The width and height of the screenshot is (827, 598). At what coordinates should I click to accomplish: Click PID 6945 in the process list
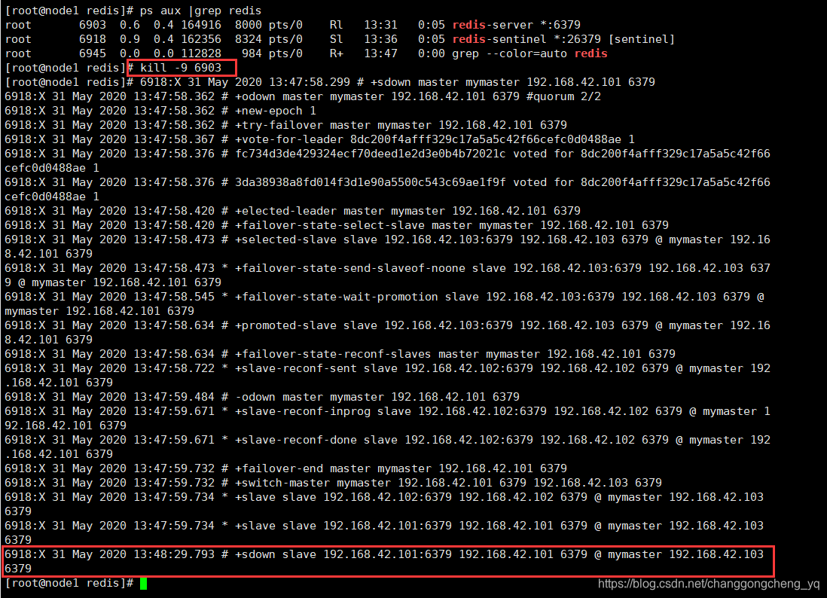click(x=93, y=53)
